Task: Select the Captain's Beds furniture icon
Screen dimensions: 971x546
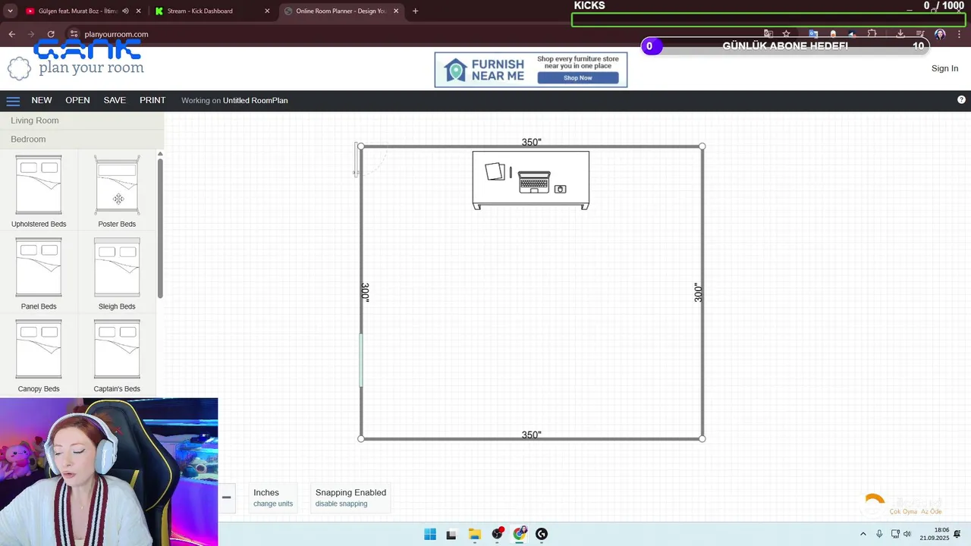Action: 117,350
